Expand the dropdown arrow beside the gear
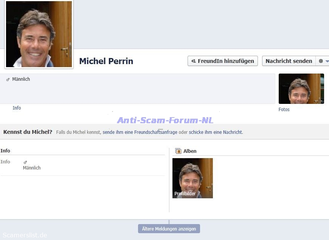The width and height of the screenshot is (329, 240). (x=327, y=61)
